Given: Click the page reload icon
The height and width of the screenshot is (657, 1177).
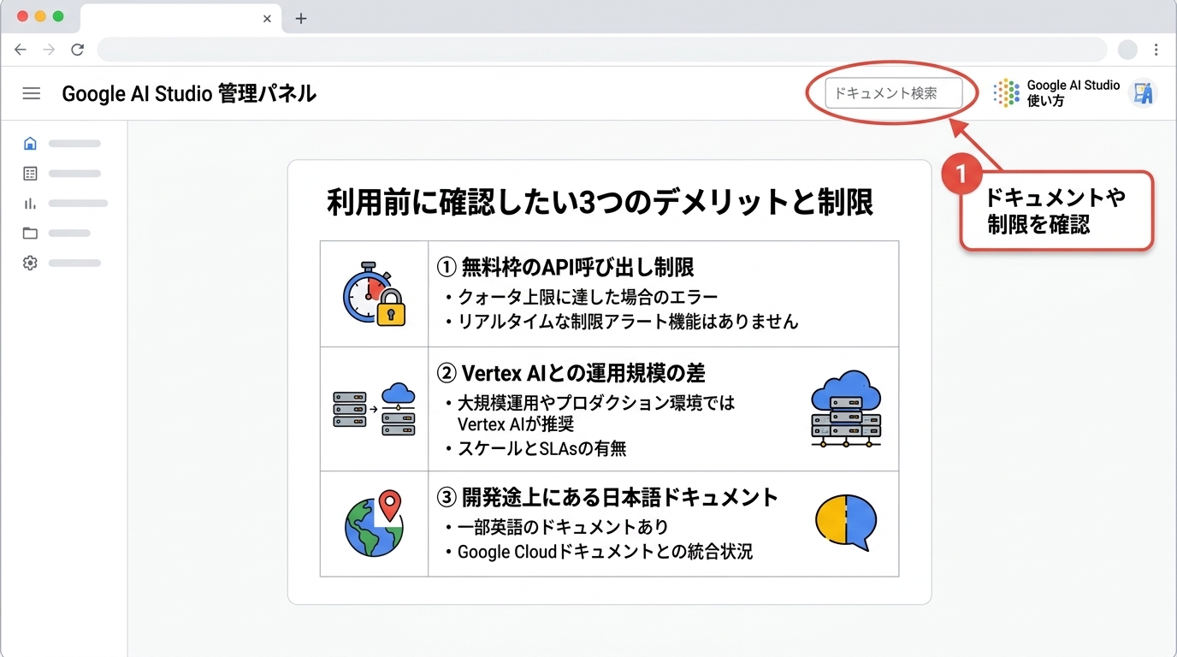Looking at the screenshot, I should [77, 49].
